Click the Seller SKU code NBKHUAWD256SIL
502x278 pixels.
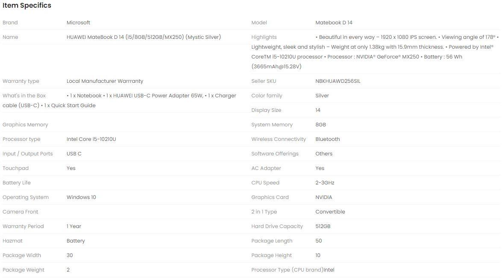338,81
